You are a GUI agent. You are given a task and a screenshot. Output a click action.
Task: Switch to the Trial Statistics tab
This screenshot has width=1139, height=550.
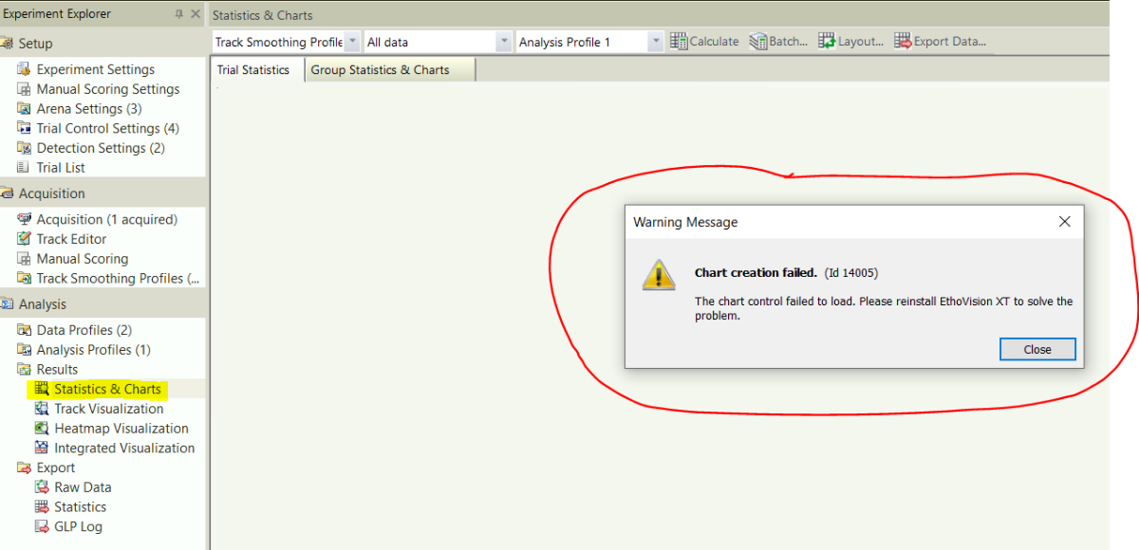coord(253,70)
